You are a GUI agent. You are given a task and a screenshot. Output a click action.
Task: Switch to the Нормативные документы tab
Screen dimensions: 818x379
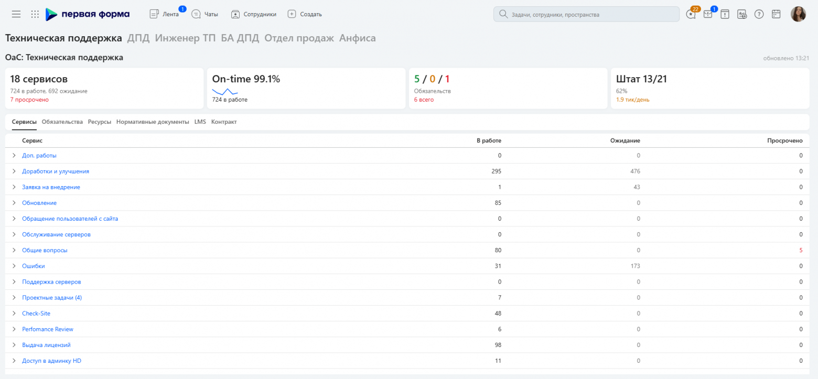click(153, 122)
